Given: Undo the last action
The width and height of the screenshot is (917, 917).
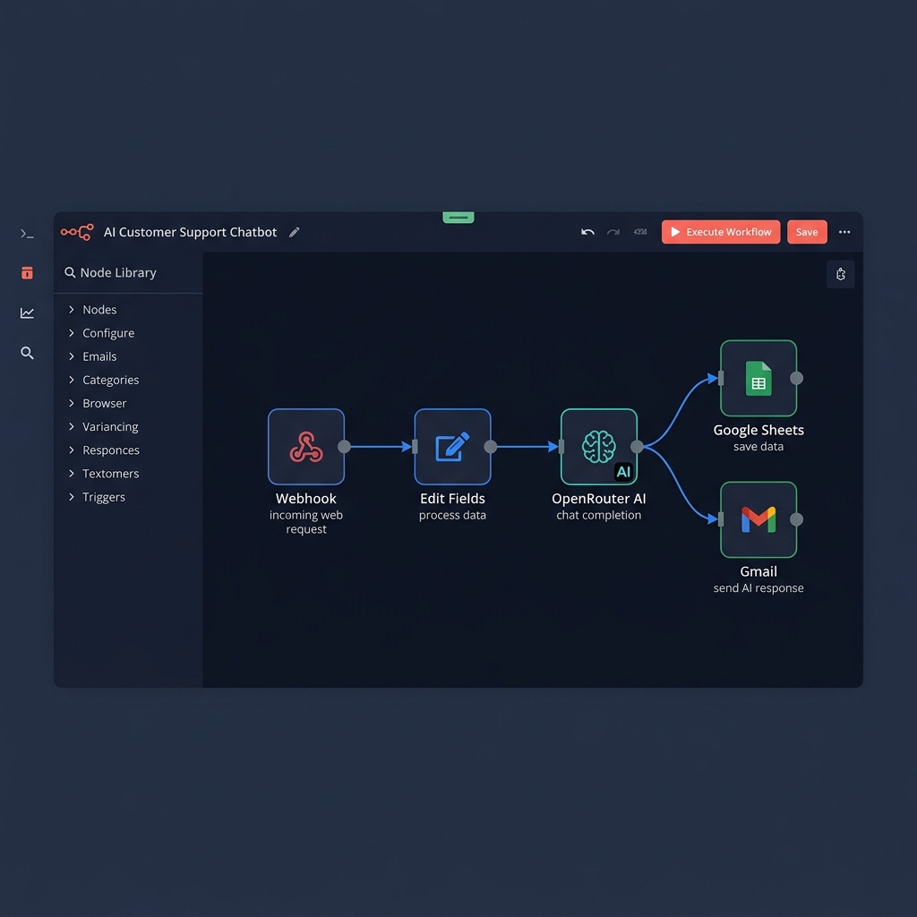Looking at the screenshot, I should [x=587, y=232].
